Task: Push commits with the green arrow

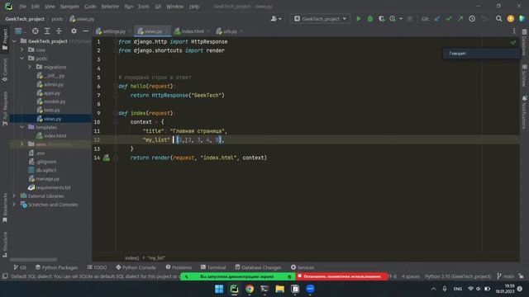Action: (x=460, y=19)
